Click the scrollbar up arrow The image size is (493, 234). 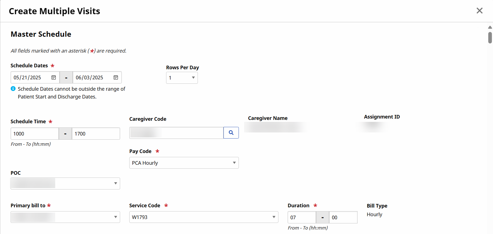click(x=490, y=27)
